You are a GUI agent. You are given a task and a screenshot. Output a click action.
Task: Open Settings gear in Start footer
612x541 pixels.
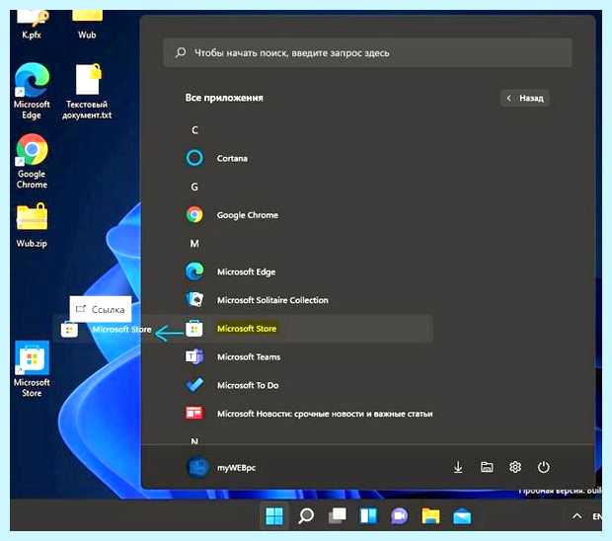click(x=515, y=467)
